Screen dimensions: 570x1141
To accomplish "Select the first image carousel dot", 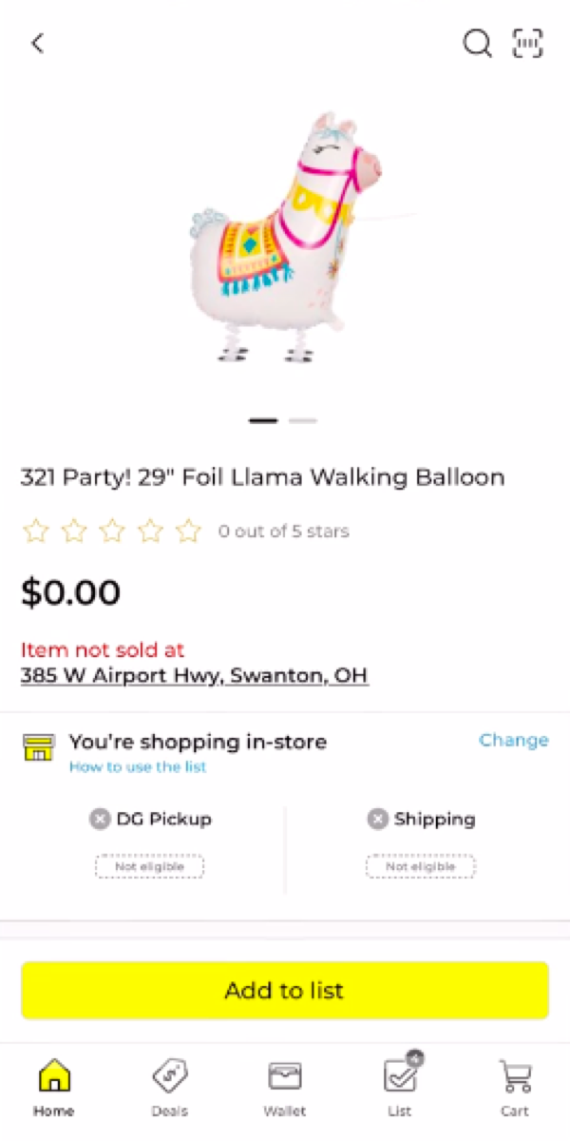I will tap(262, 420).
